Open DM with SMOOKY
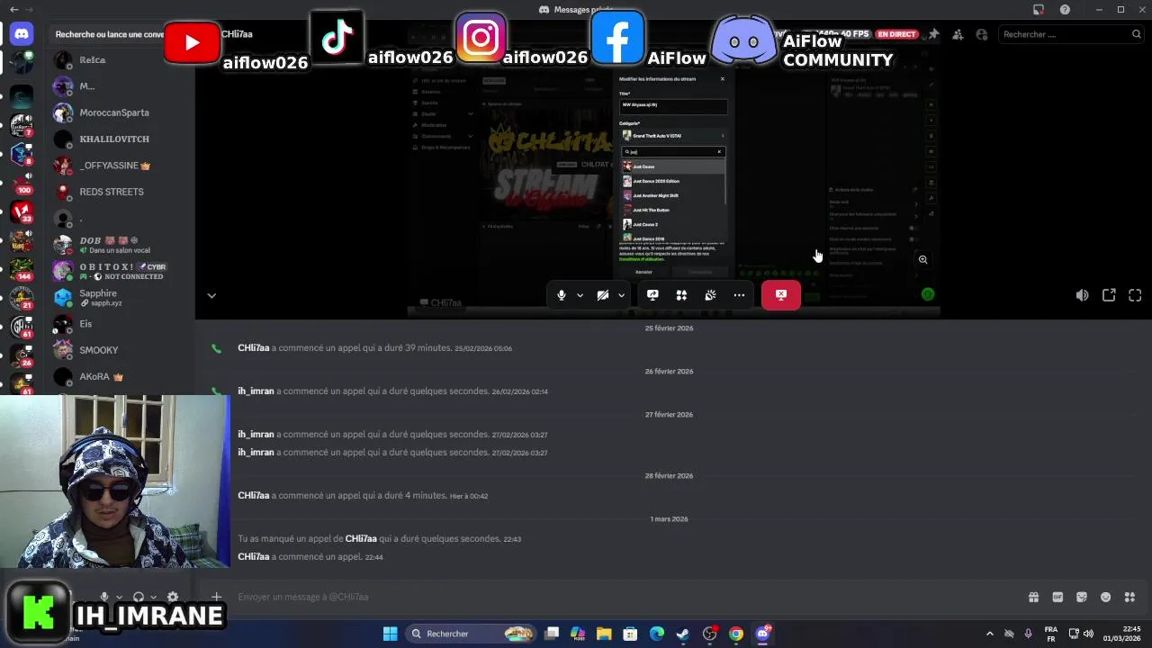Screen dimensions: 1152x648 click(x=120, y=350)
